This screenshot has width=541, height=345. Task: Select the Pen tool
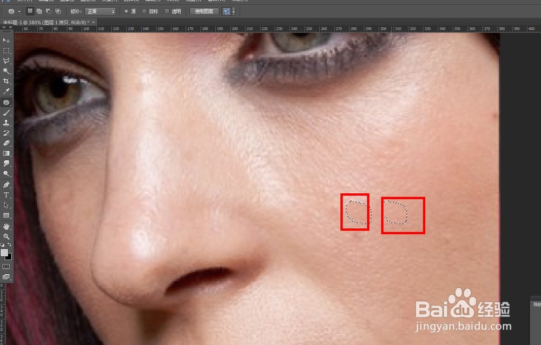point(6,185)
